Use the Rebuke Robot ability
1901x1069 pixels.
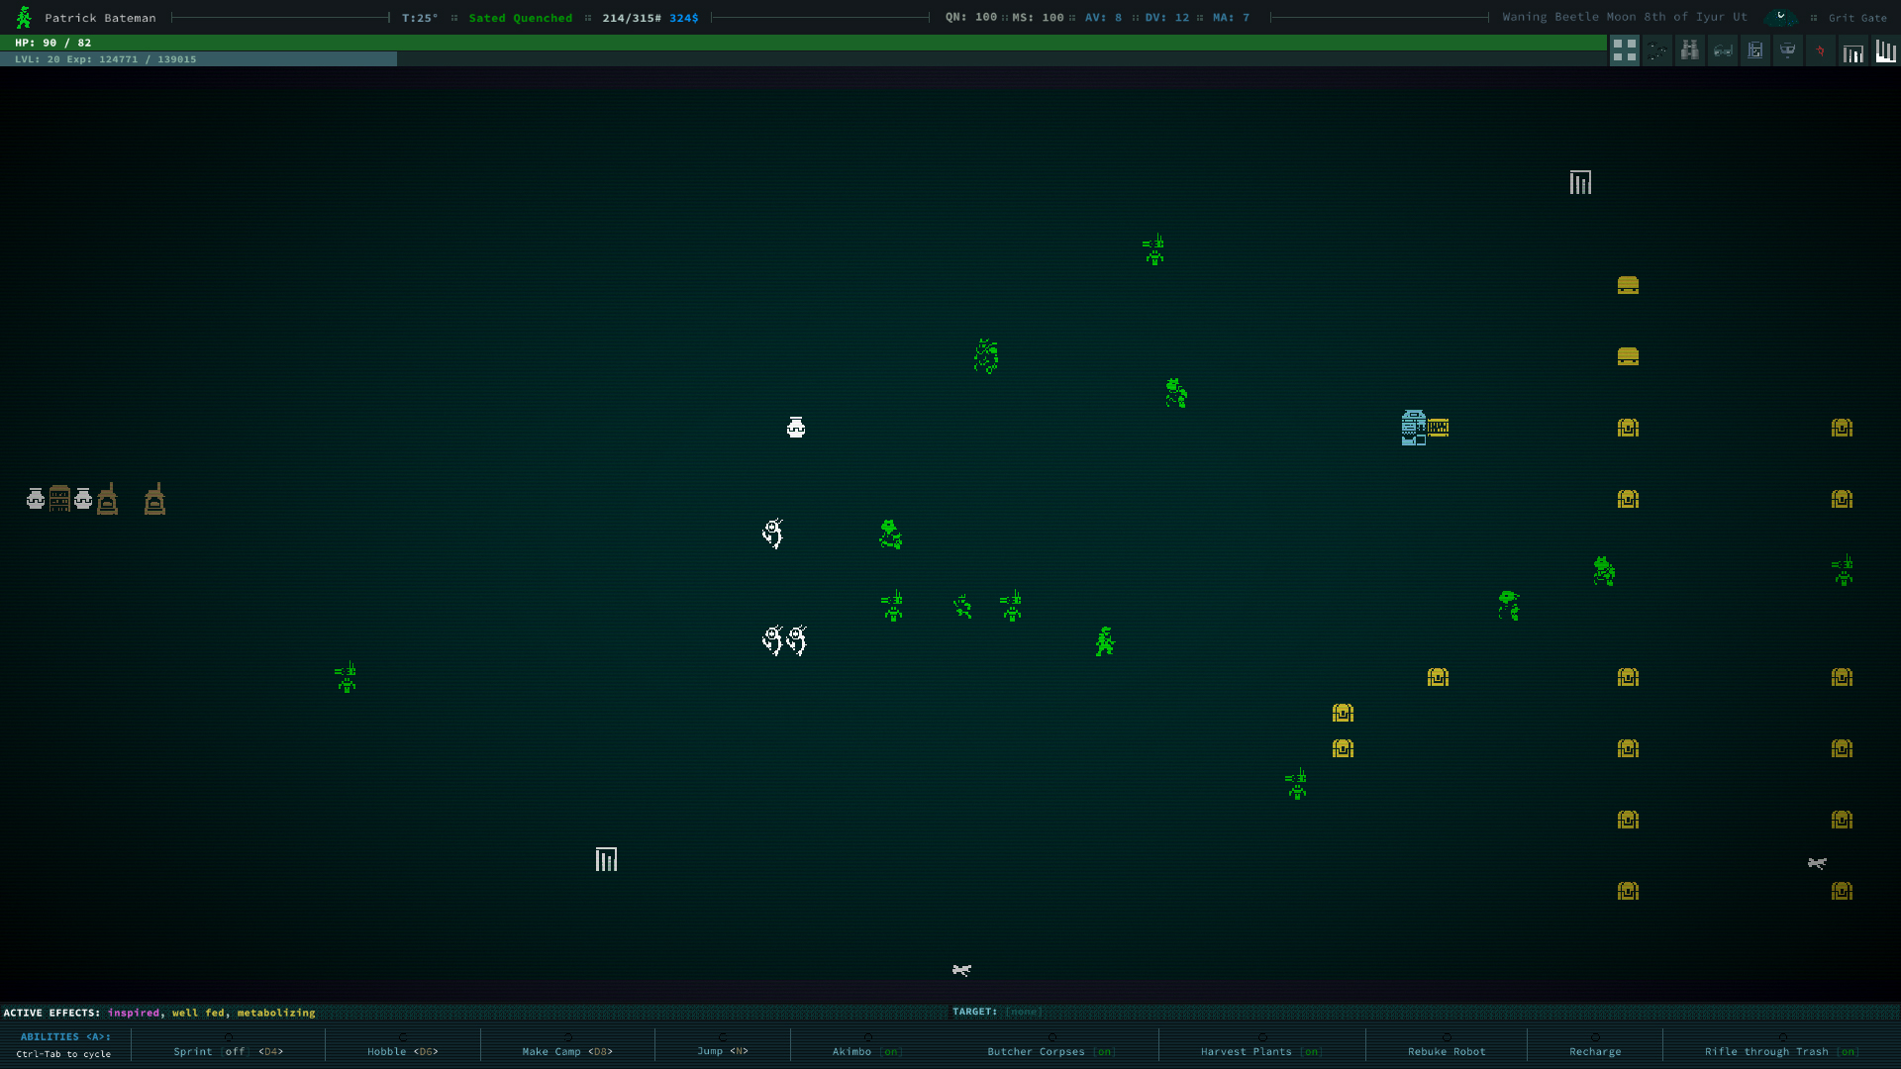click(1447, 1051)
